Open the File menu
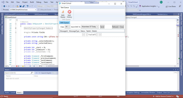Image resolution: width=183 pixels, height=98 pixels. point(7,2)
